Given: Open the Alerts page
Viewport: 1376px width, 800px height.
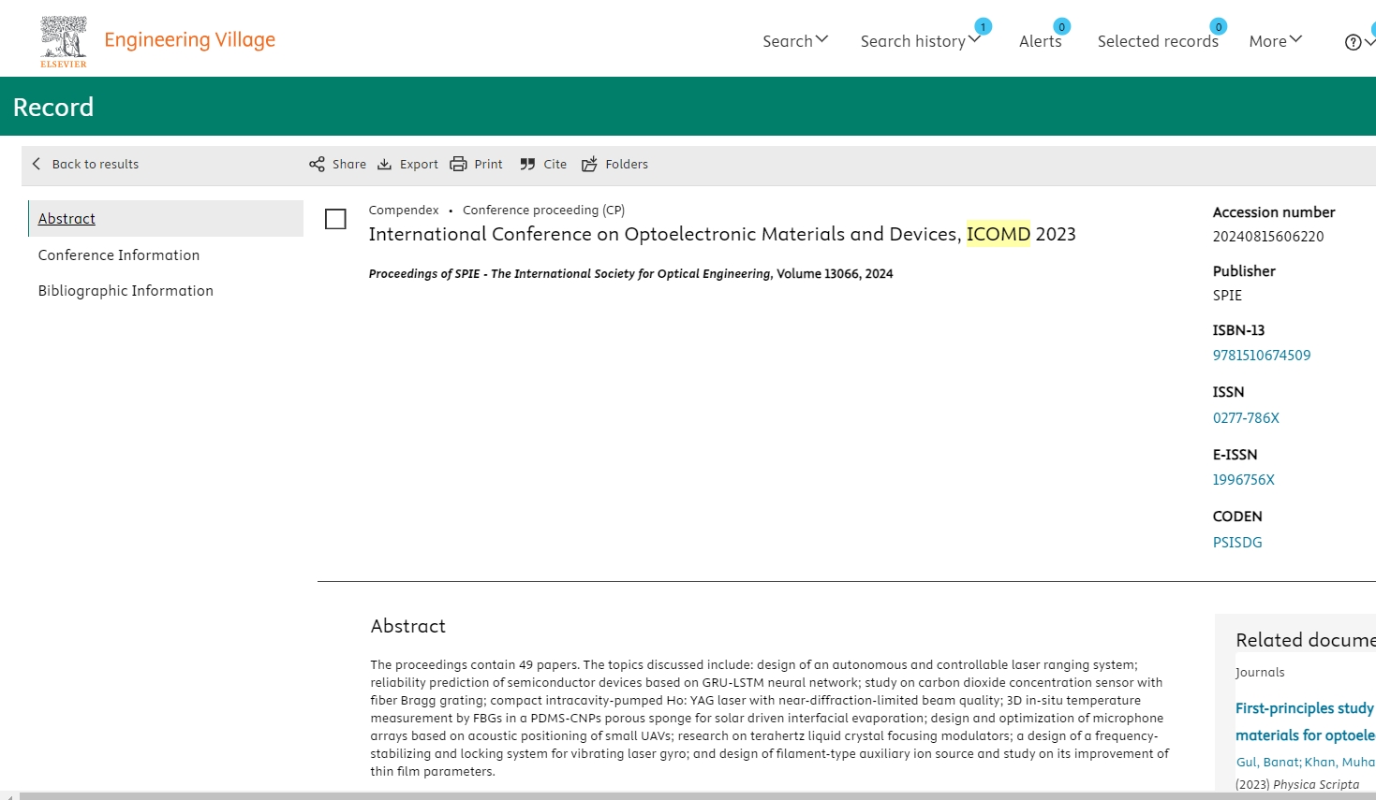Looking at the screenshot, I should coord(1041,41).
